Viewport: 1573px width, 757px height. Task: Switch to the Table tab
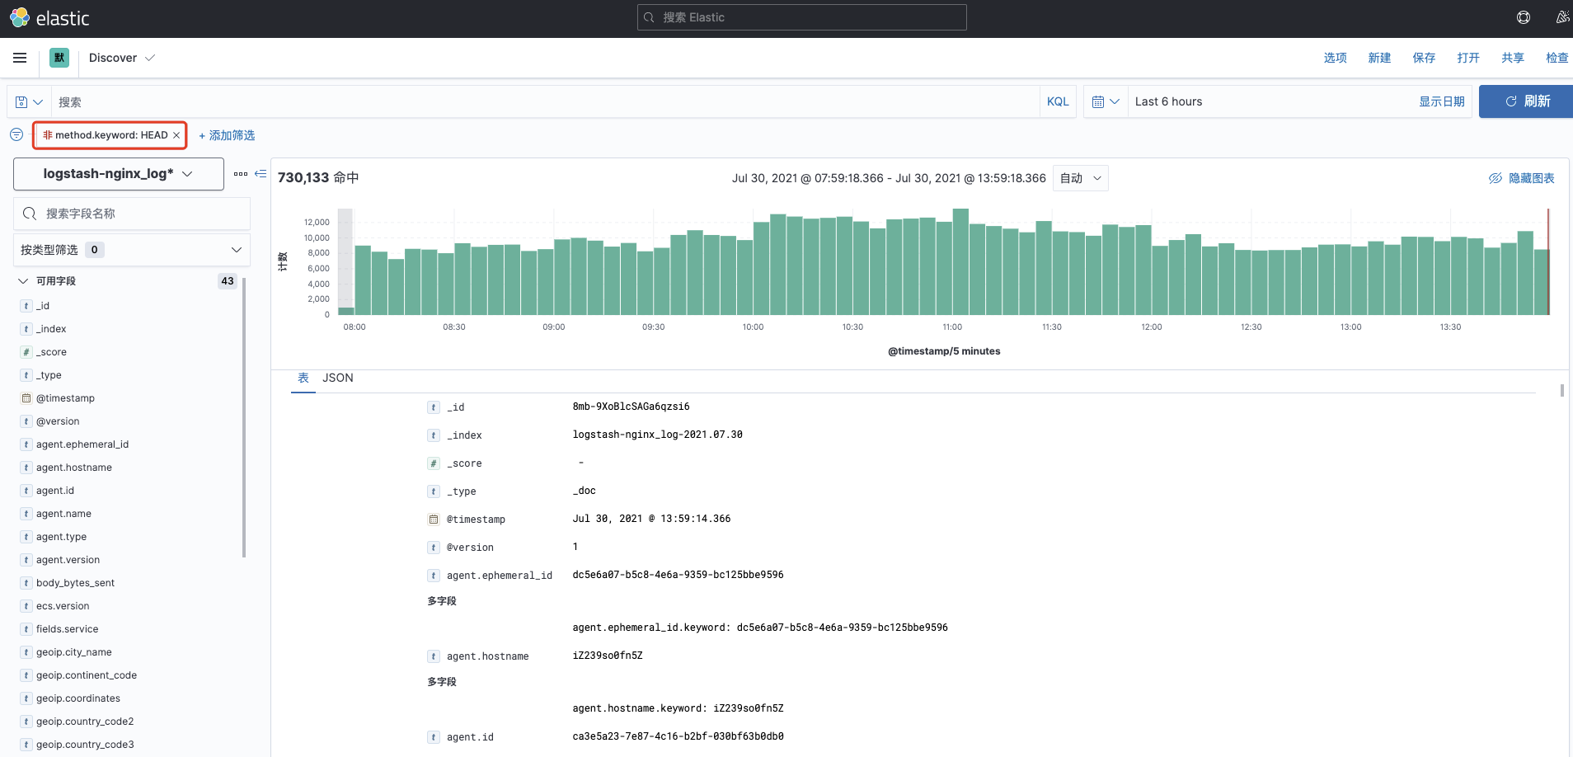(x=303, y=378)
